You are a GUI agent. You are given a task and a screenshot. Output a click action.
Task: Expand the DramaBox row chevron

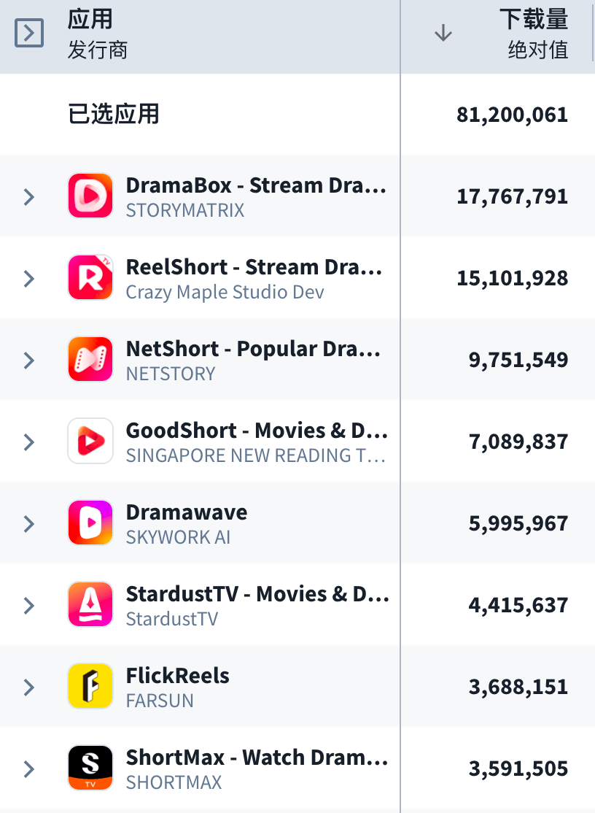click(29, 196)
